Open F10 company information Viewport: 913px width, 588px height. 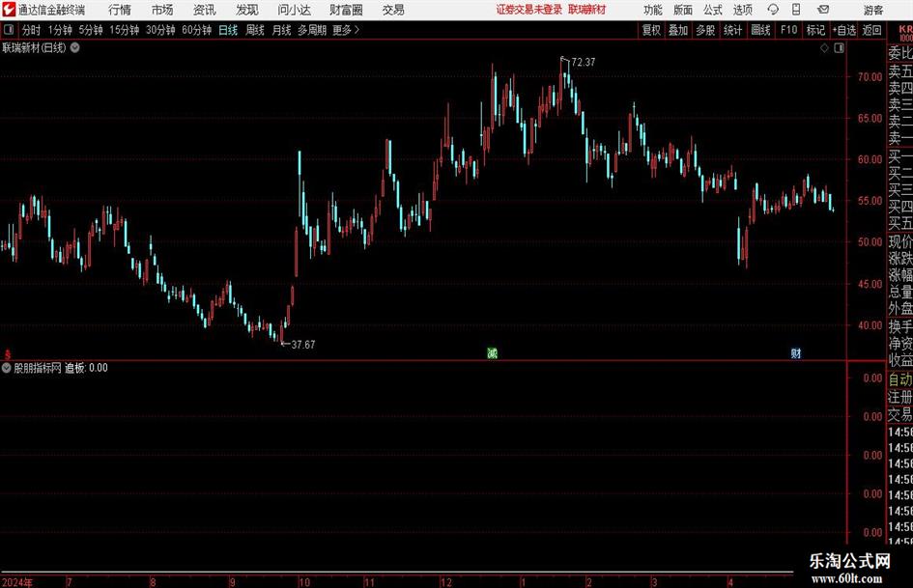[x=789, y=30]
